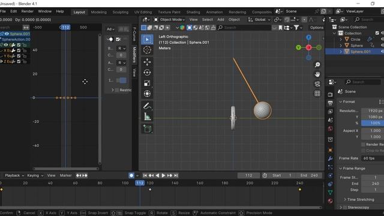This screenshot has height=216, width=384.
Task: Open the viewport Select menu
Action: (207, 20)
